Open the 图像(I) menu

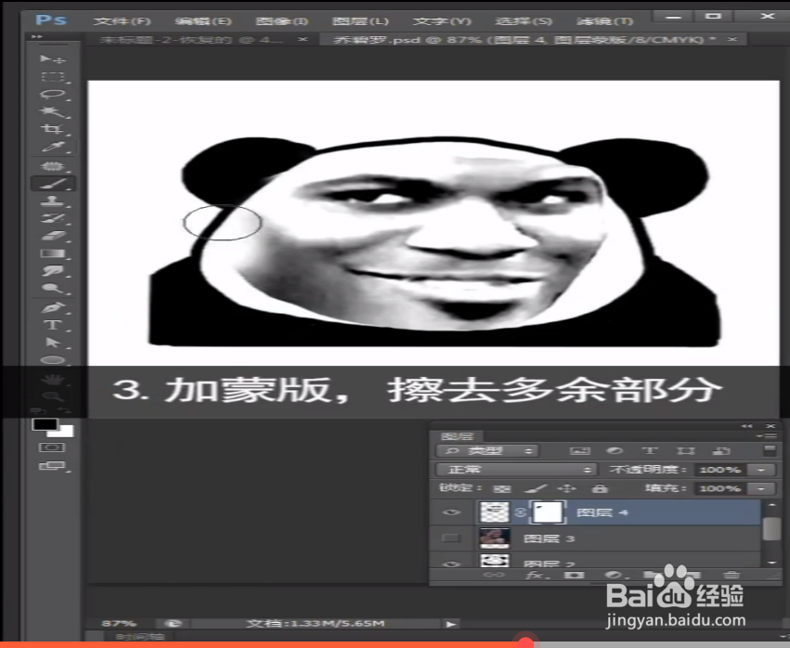click(281, 21)
